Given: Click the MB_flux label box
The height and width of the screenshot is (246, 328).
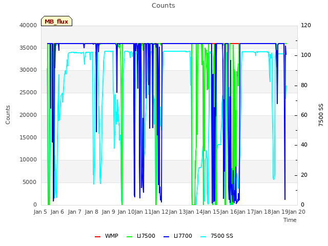Looking at the screenshot, I should pos(56,21).
